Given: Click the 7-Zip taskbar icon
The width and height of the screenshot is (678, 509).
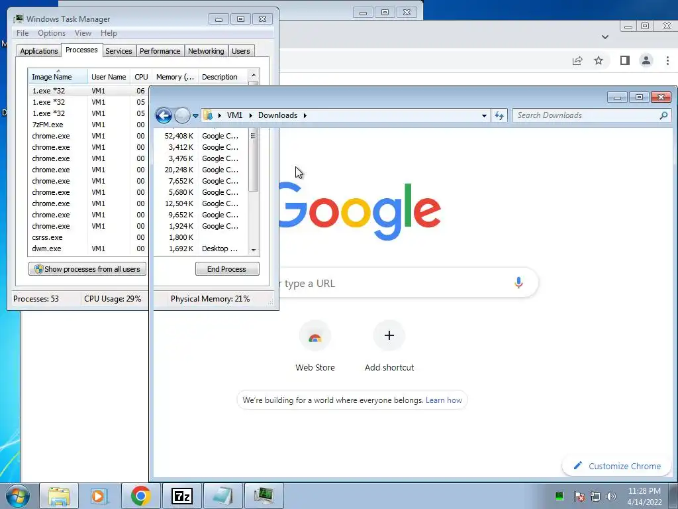Looking at the screenshot, I should click(181, 496).
